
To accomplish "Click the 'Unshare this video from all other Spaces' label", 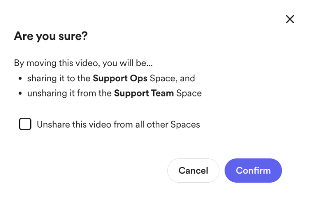I will coord(118,124).
